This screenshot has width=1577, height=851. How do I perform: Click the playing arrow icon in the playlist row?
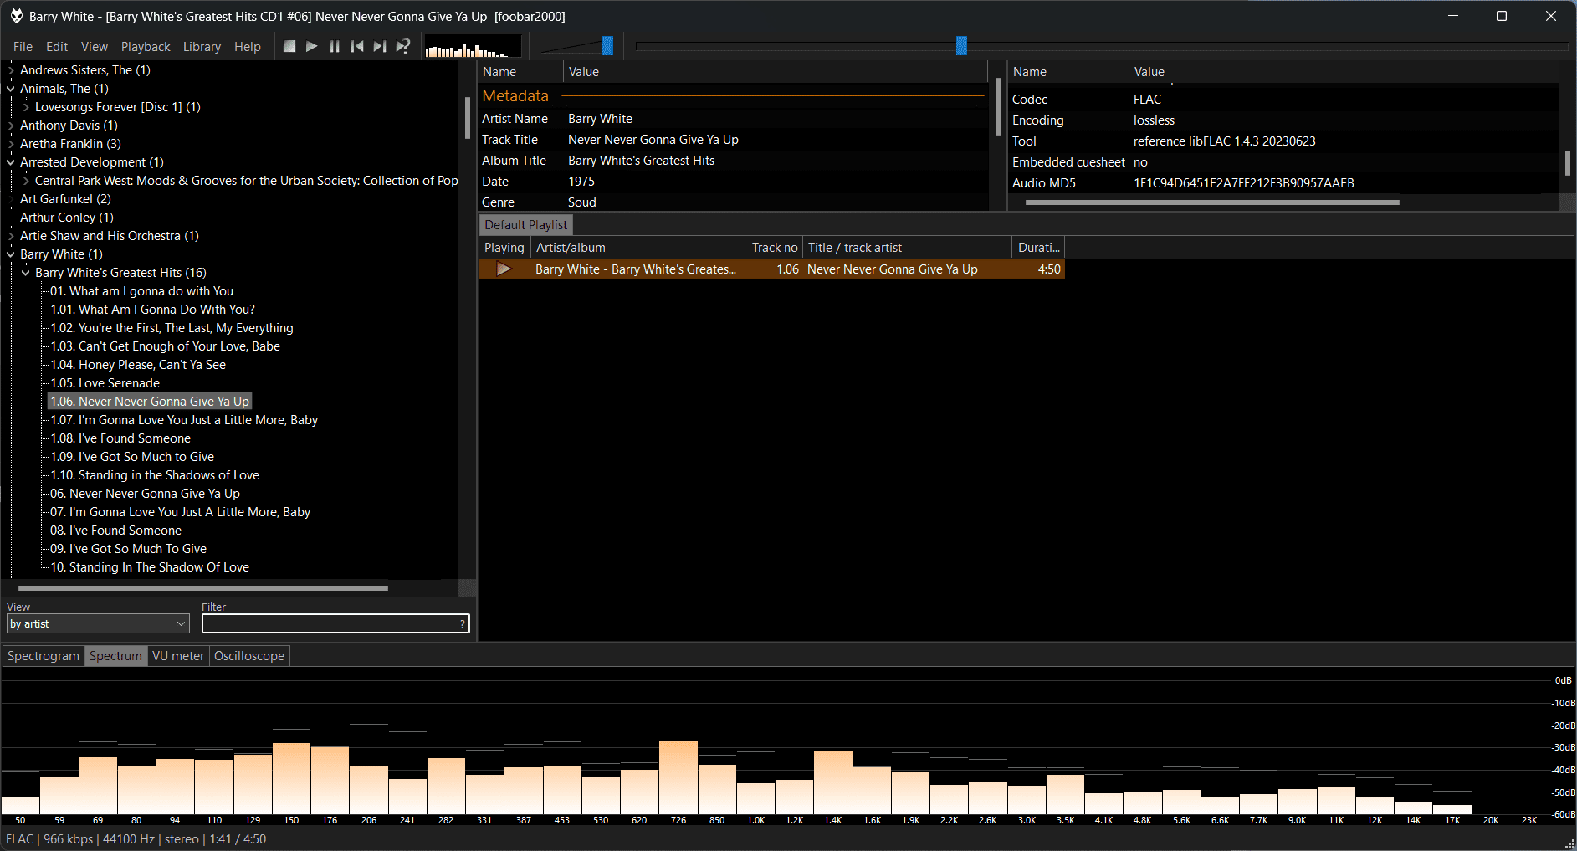504,269
